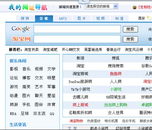152x130 pixels.
Task: Open the 论坛 category link
Action: 14,78
